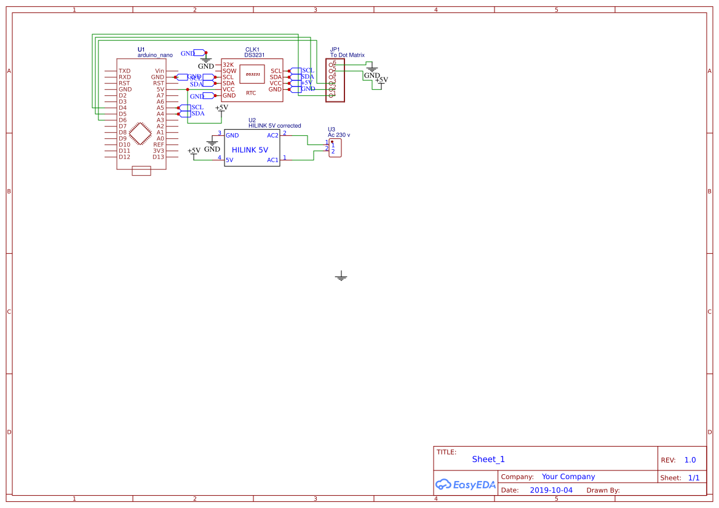Select the DS3231 chip graphic inside CLK1
This screenshot has width=719, height=508.
(x=253, y=74)
